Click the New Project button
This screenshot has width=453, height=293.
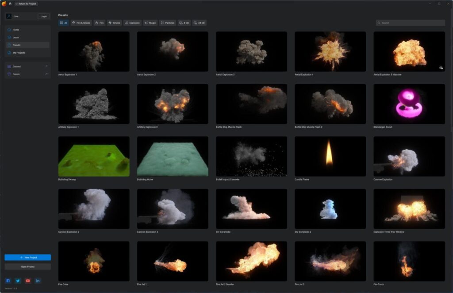[27, 257]
